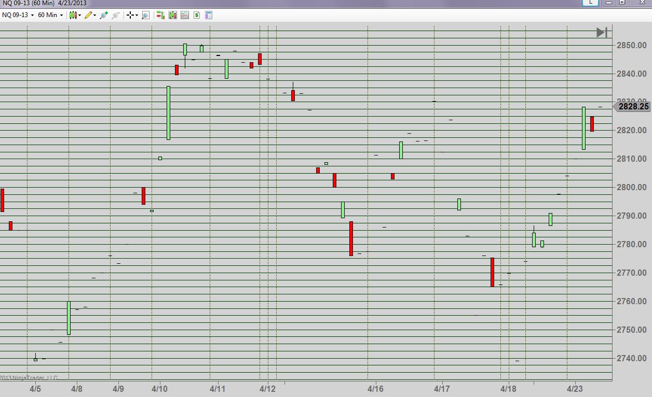Click the 4/12 date axis label
Image resolution: width=652 pixels, height=397 pixels.
tap(268, 389)
